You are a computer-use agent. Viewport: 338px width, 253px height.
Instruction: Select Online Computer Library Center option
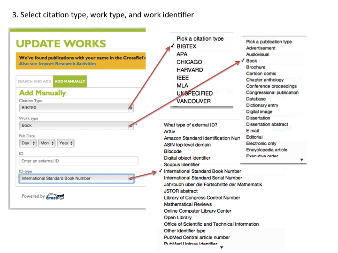point(198,211)
